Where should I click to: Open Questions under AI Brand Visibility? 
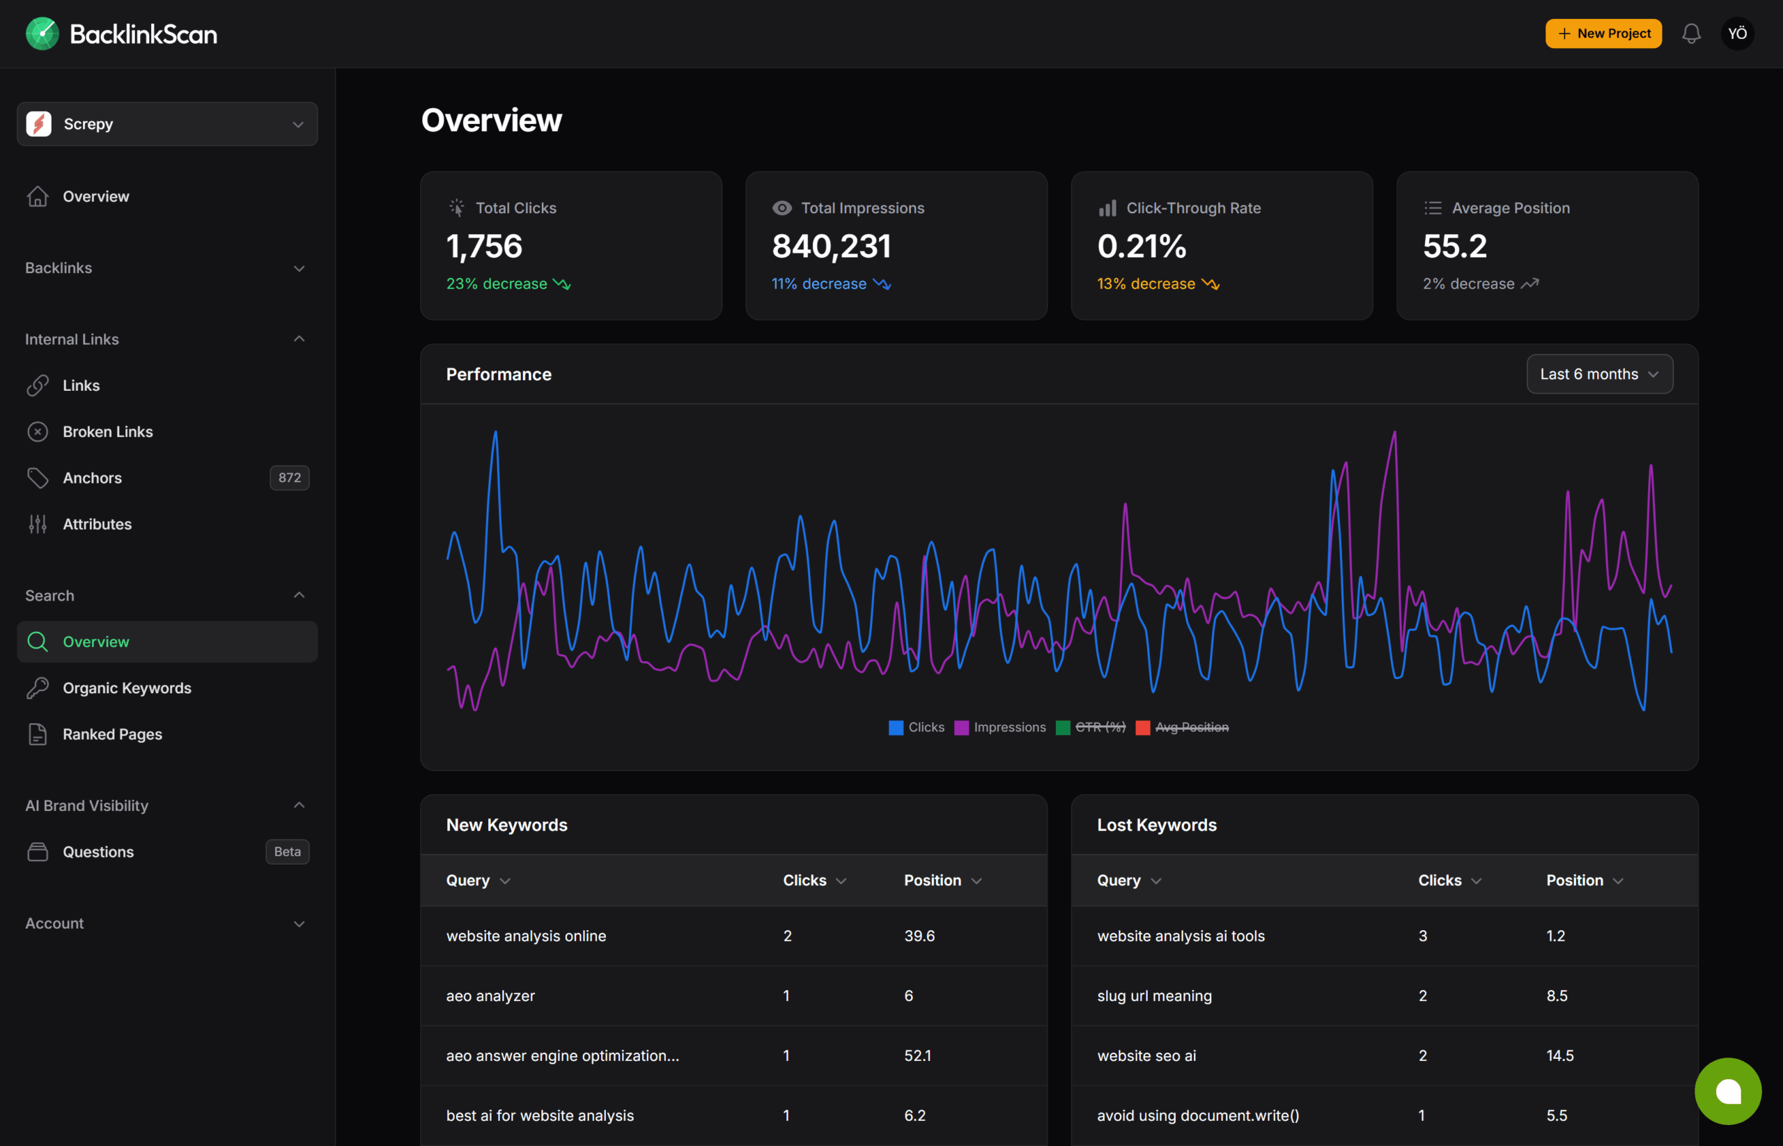tap(167, 851)
